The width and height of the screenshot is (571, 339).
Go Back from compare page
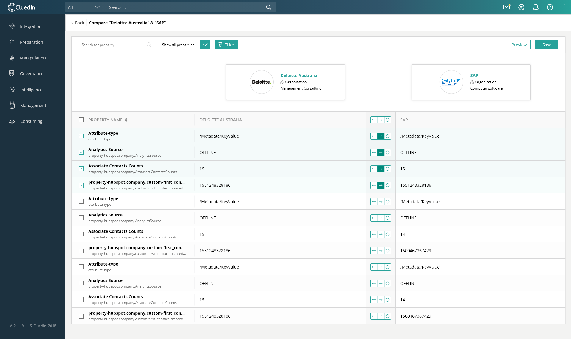pos(78,23)
